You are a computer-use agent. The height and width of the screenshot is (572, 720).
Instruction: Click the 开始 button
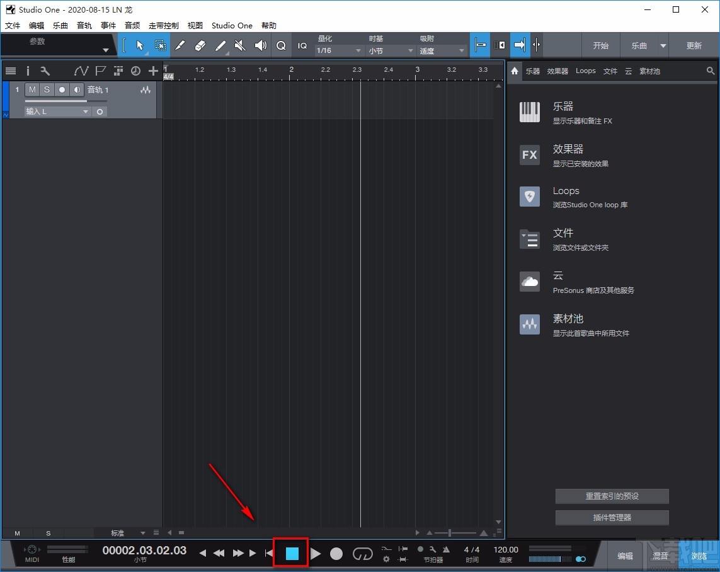click(x=600, y=45)
